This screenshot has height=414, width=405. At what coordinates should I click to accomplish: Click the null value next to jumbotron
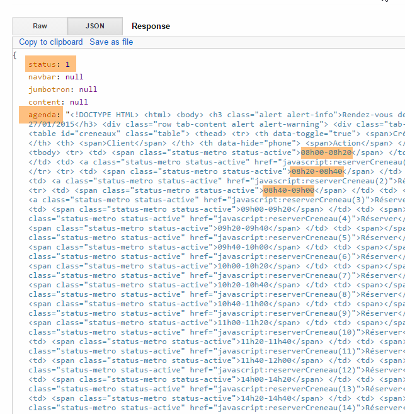pos(88,89)
